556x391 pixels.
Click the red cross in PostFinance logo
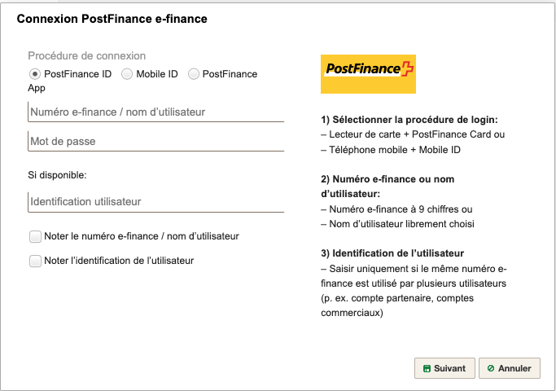[407, 68]
